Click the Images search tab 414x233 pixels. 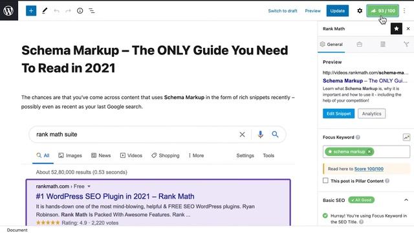(x=70, y=155)
